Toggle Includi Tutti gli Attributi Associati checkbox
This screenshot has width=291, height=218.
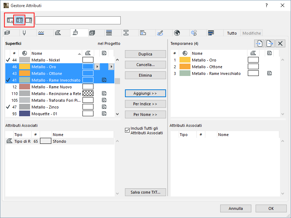click(127, 130)
